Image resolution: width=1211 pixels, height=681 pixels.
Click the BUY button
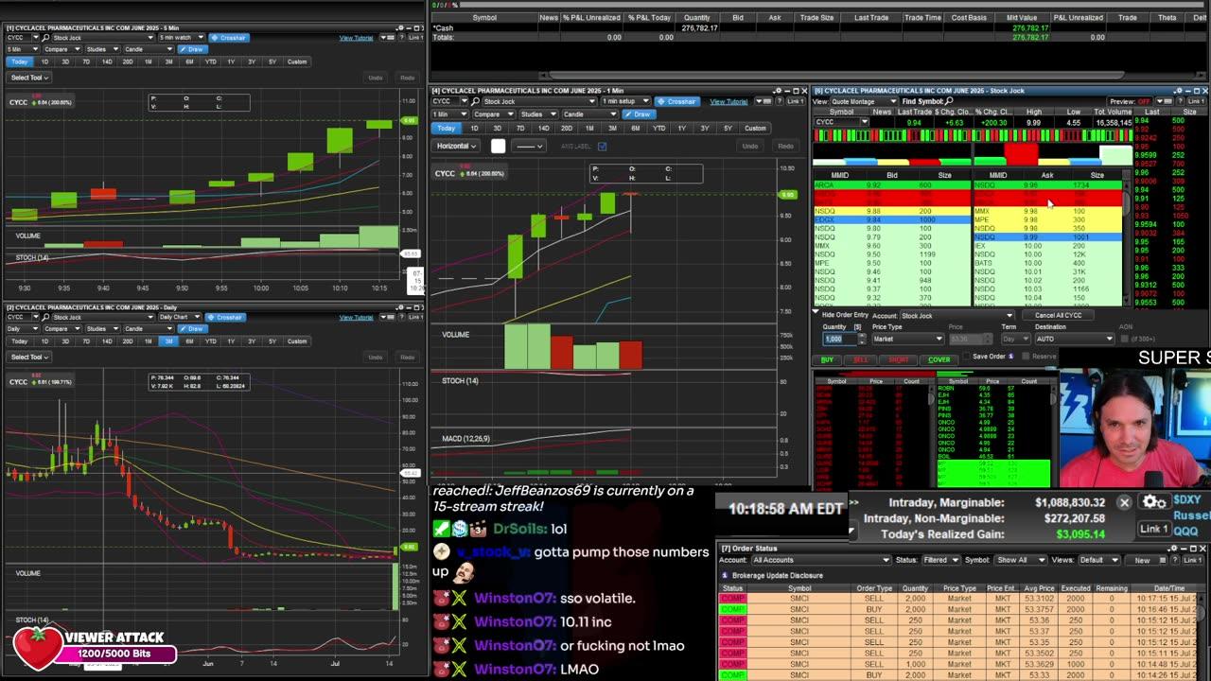[x=828, y=359]
